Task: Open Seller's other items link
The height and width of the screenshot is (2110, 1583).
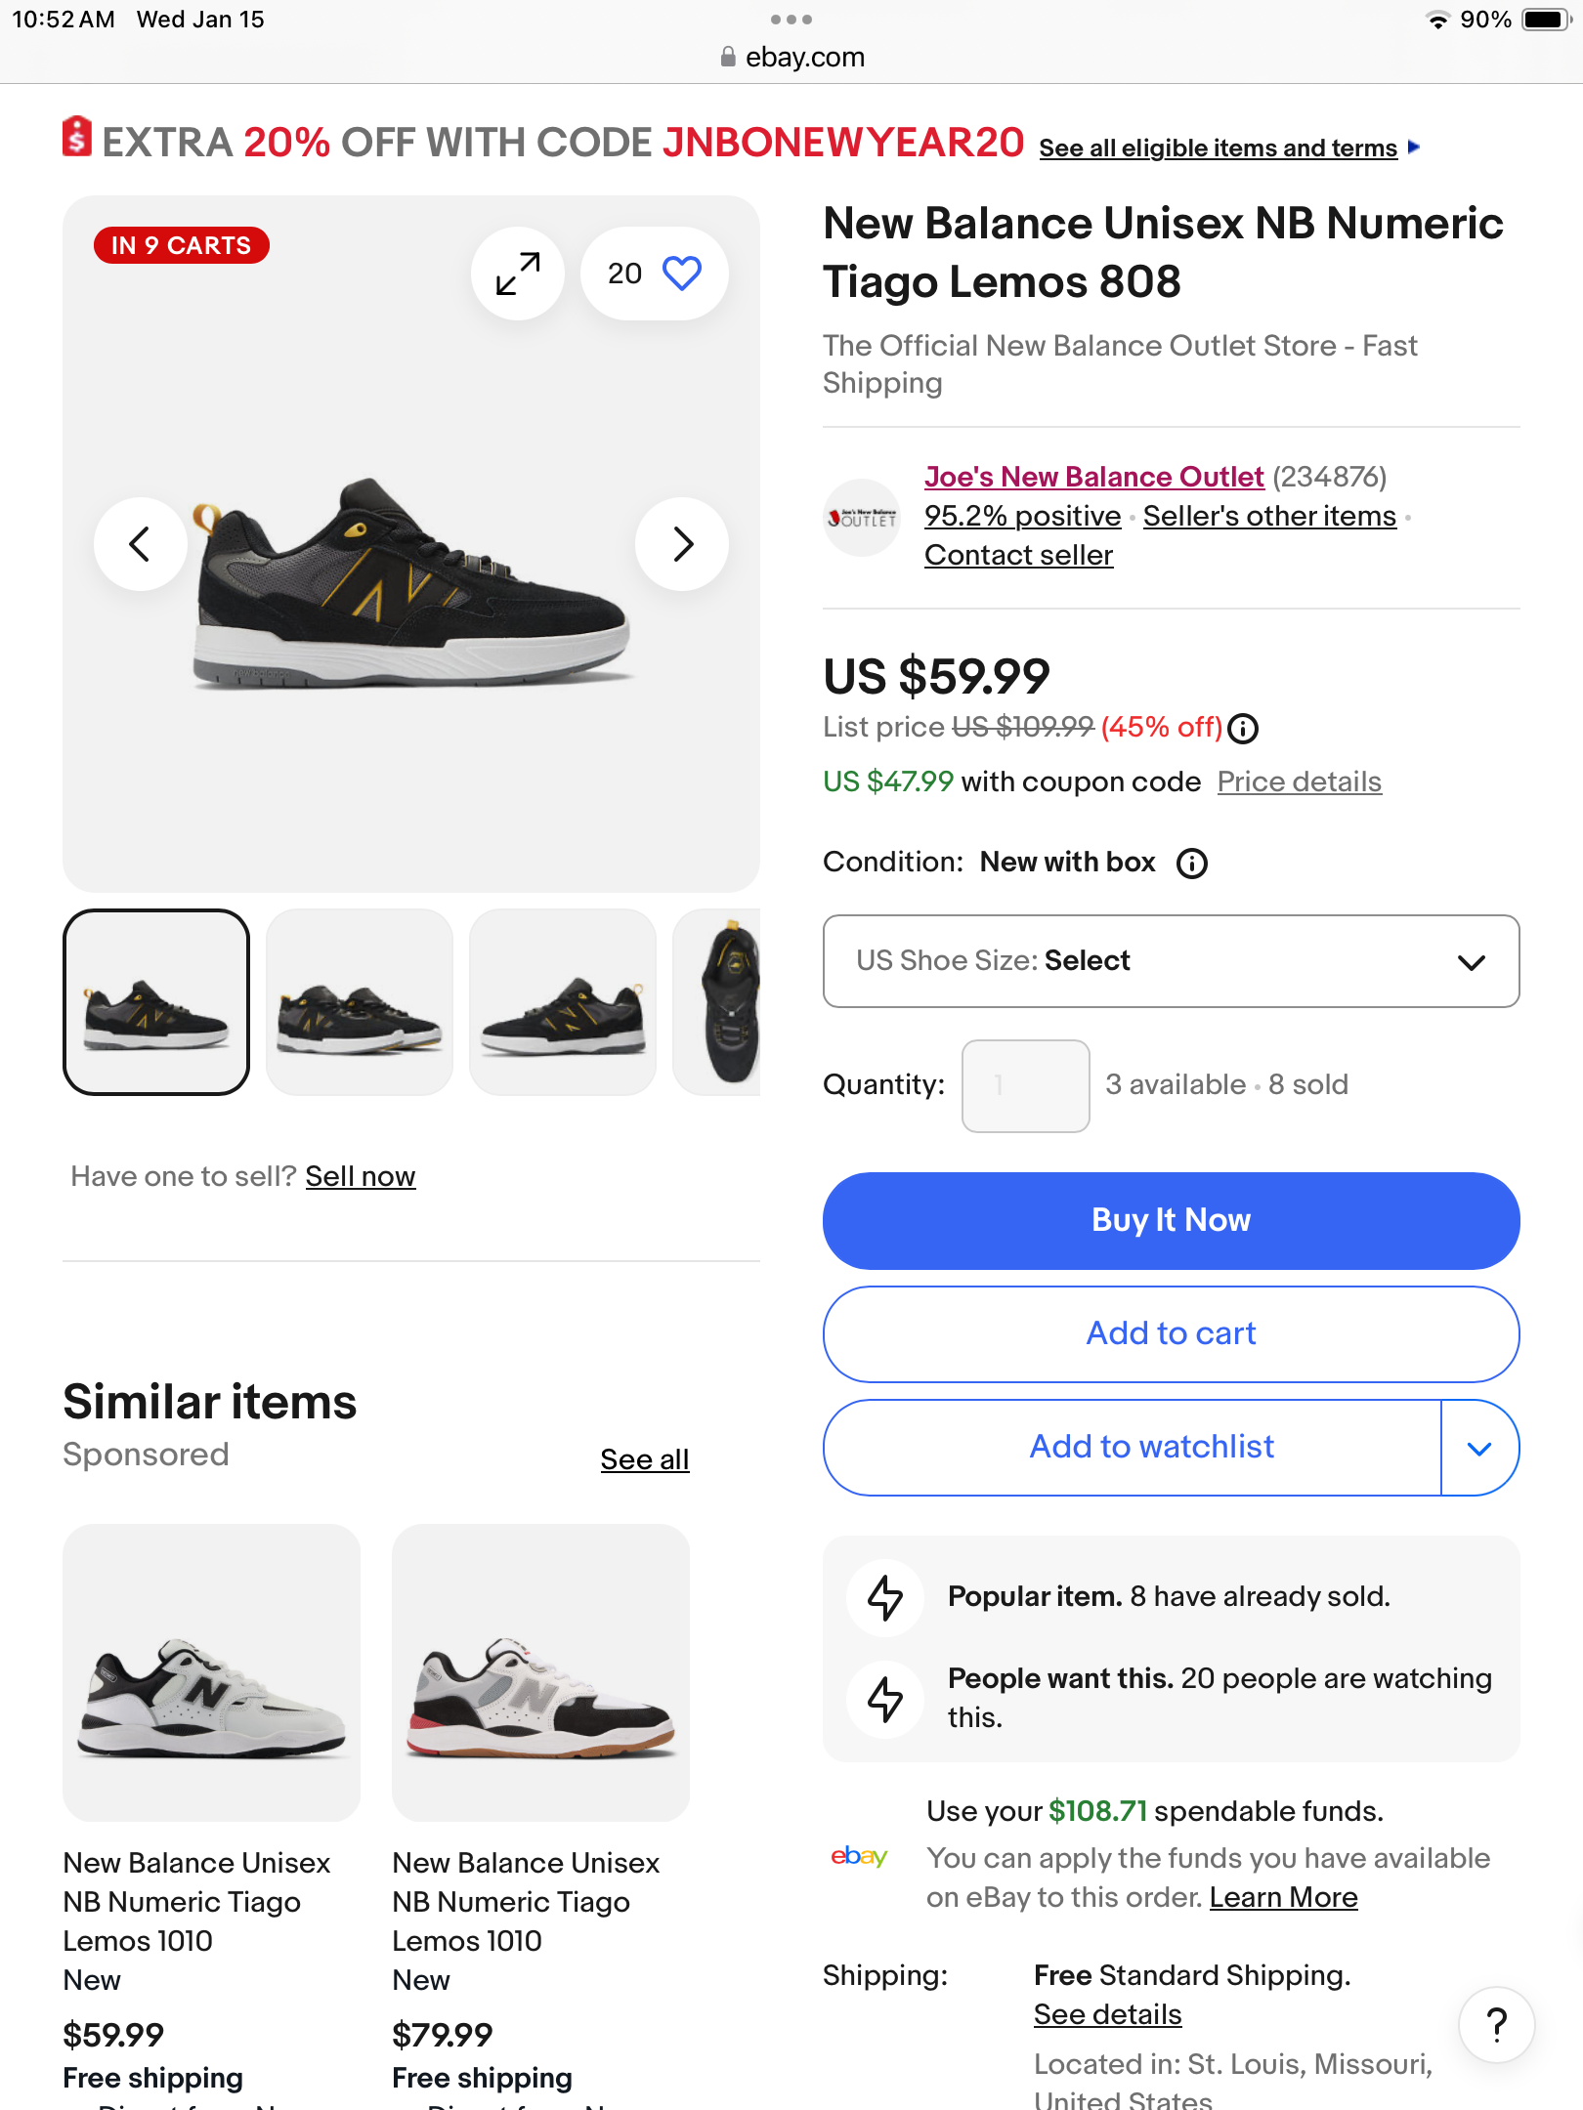Action: coord(1269,516)
